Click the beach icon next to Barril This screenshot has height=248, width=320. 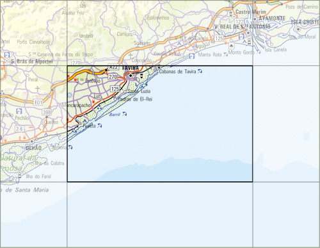pyautogui.click(x=124, y=114)
